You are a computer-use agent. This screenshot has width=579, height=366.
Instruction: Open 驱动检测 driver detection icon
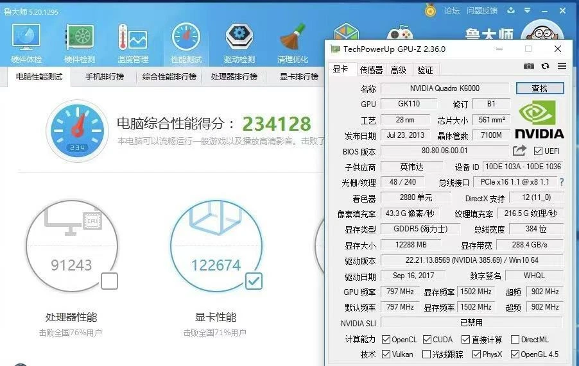tap(239, 42)
